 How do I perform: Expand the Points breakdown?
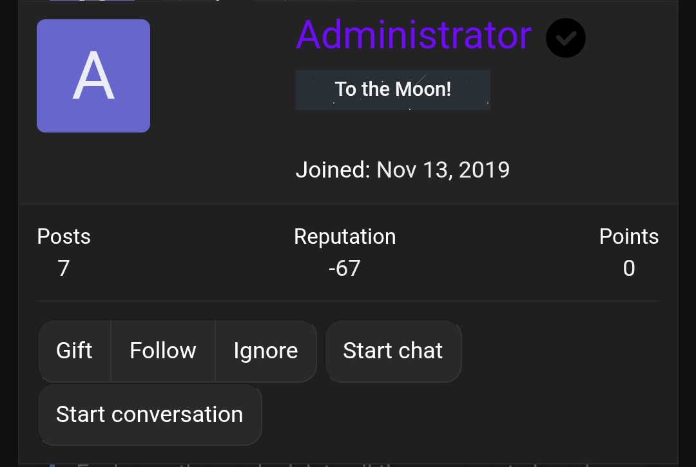(628, 252)
